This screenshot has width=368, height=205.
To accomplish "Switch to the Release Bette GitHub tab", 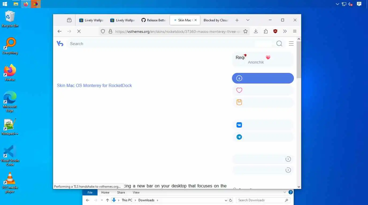I will point(153,20).
